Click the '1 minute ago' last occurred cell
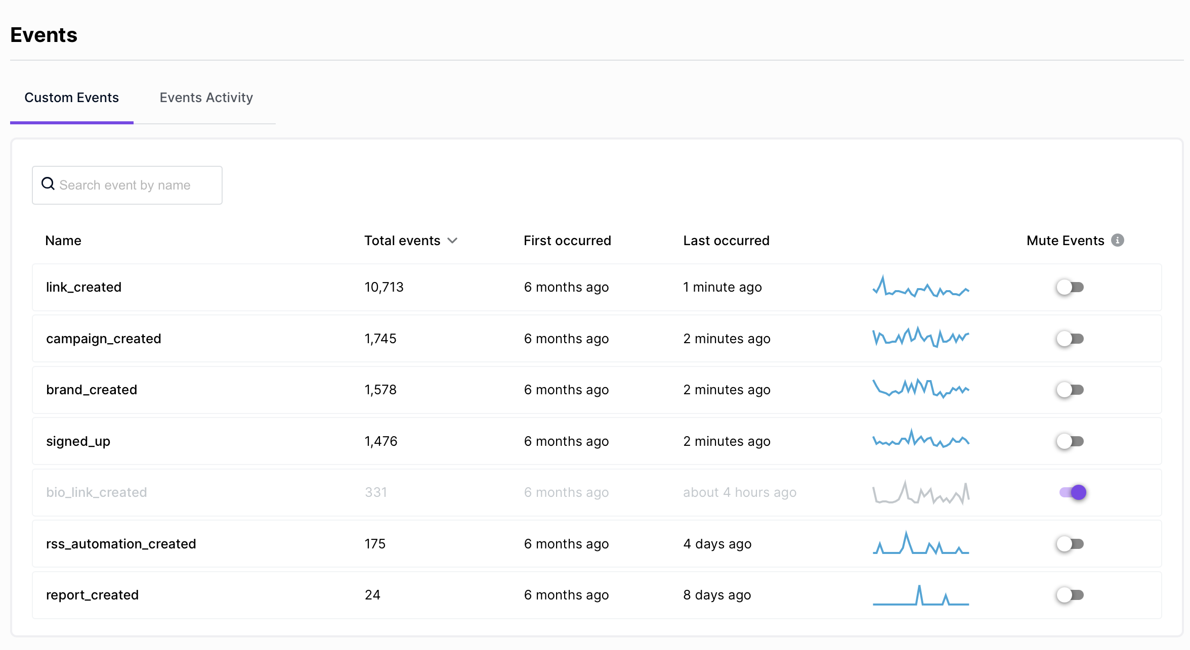 coord(722,287)
